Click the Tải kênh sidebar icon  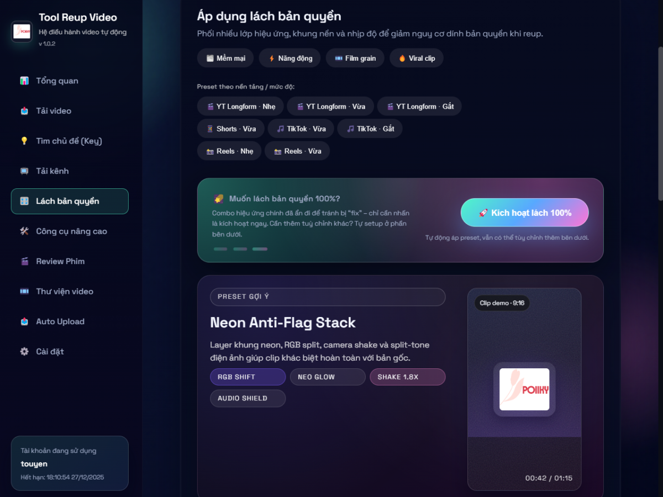pyautogui.click(x=24, y=171)
